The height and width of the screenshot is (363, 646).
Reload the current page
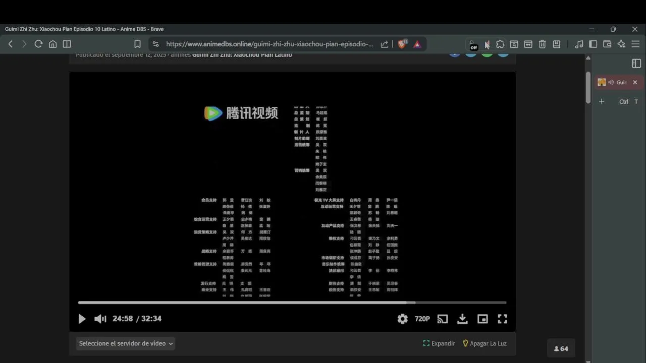point(38,44)
